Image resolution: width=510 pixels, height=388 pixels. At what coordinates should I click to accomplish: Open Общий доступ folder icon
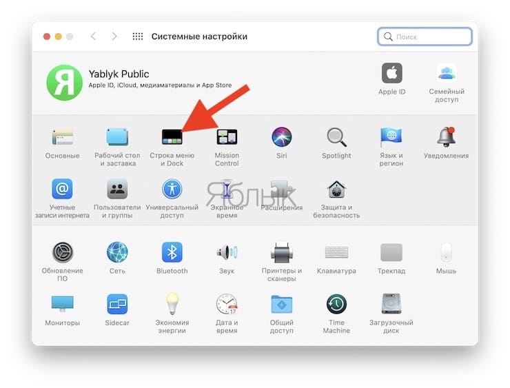point(282,304)
